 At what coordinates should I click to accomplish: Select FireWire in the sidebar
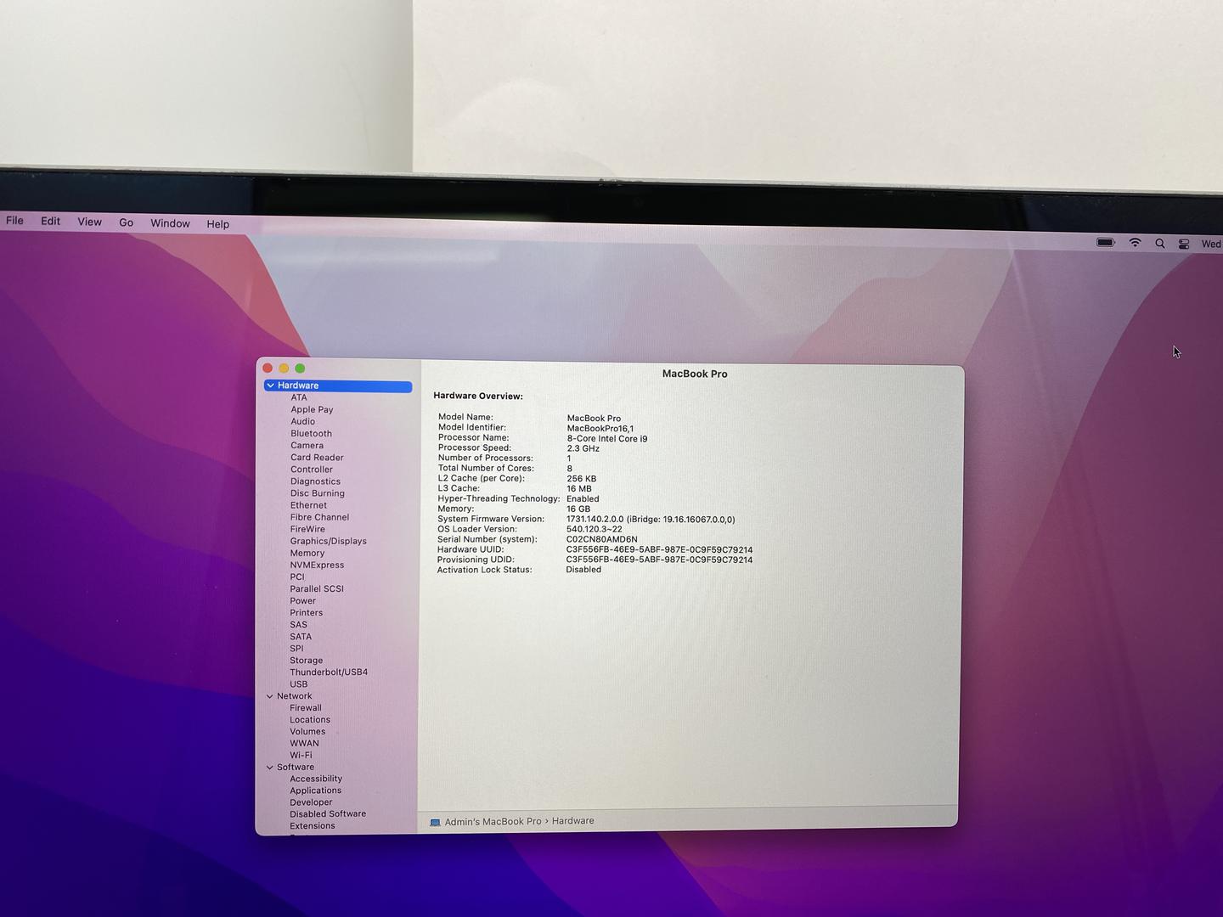coord(307,528)
